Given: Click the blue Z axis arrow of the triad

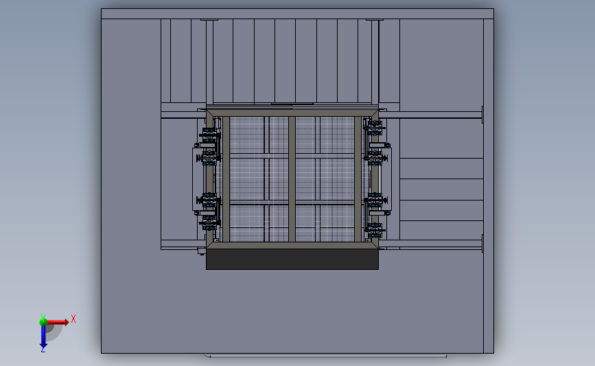Looking at the screenshot, I should 43,337.
